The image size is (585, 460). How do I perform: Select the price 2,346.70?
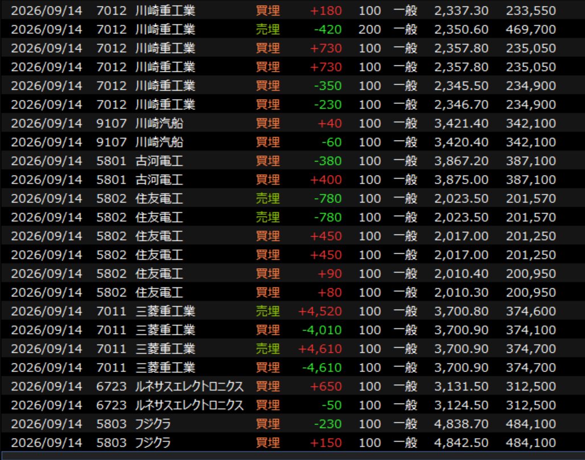[461, 104]
